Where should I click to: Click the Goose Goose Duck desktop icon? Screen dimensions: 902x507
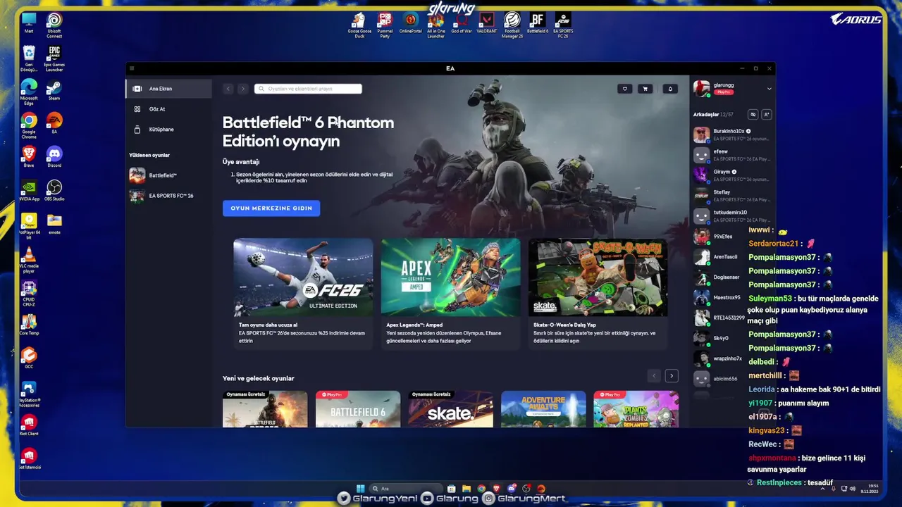tap(359, 25)
